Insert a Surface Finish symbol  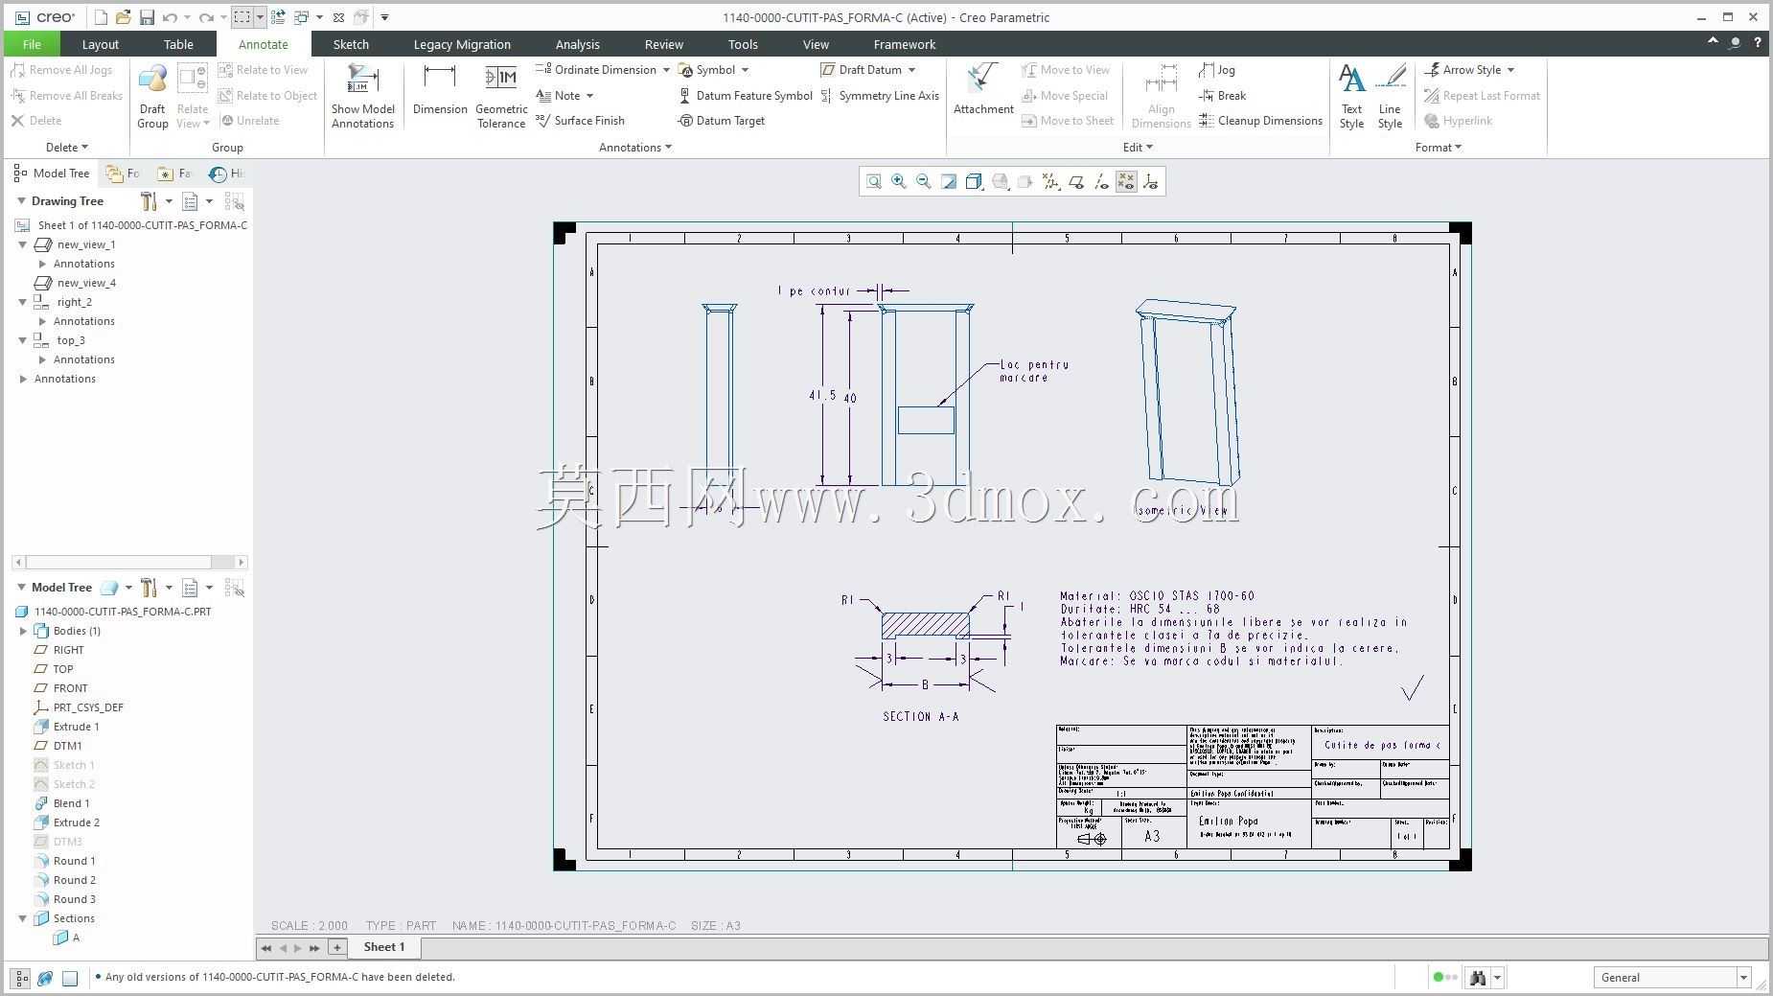580,121
